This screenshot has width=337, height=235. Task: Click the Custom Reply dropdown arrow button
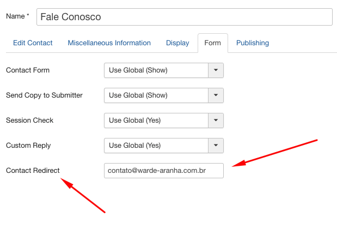click(x=216, y=146)
